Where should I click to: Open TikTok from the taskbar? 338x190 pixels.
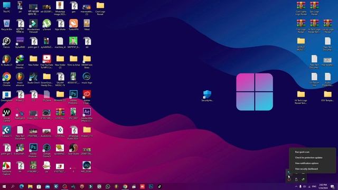[x=159, y=186]
